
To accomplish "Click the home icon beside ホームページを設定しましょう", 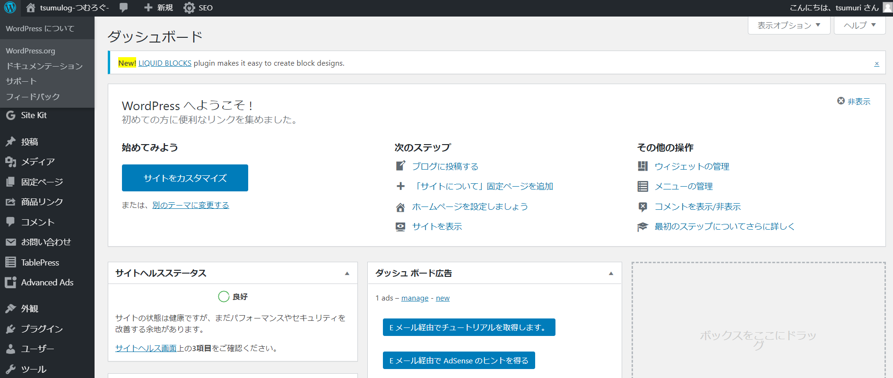I will pyautogui.click(x=400, y=207).
